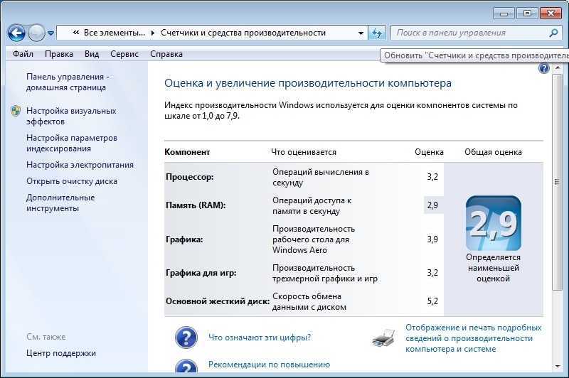Click the big 2,9 base score badge
This screenshot has width=569, height=378.
pos(494,223)
